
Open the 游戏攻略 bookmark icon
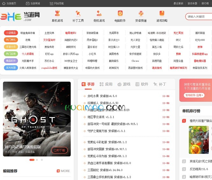pyautogui.click(x=162, y=13)
